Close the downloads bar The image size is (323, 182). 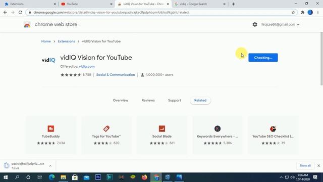(318, 165)
